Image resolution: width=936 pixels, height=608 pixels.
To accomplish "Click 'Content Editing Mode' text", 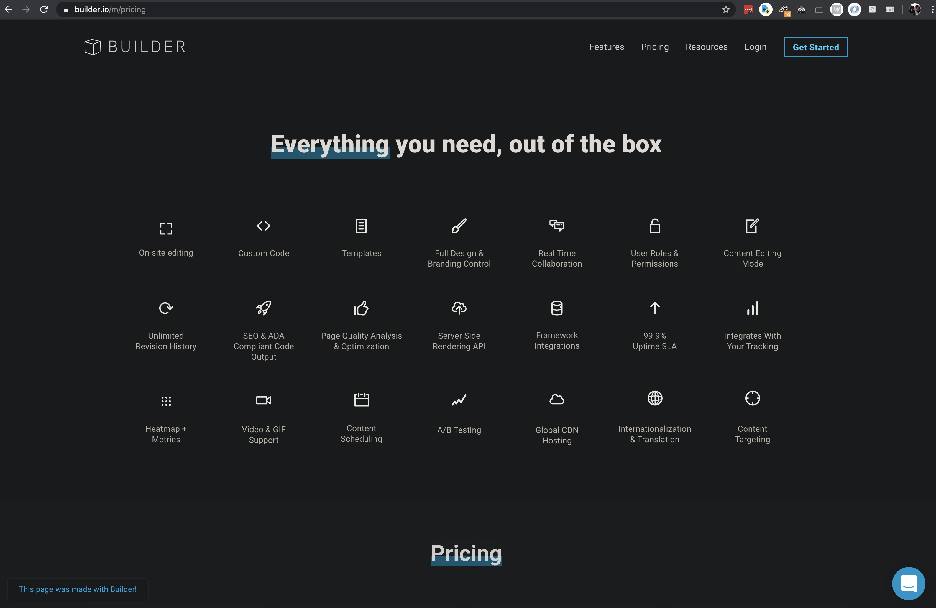I will coord(752,258).
